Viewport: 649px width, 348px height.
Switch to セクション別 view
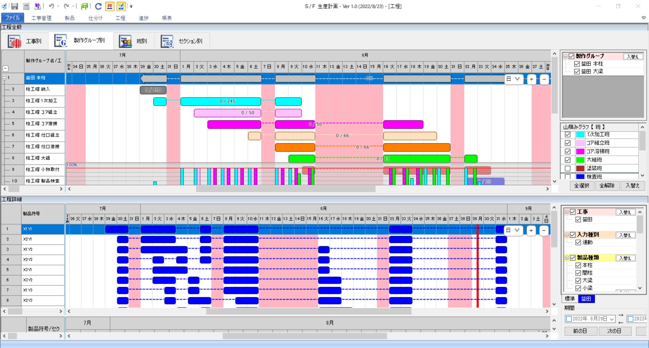click(182, 41)
